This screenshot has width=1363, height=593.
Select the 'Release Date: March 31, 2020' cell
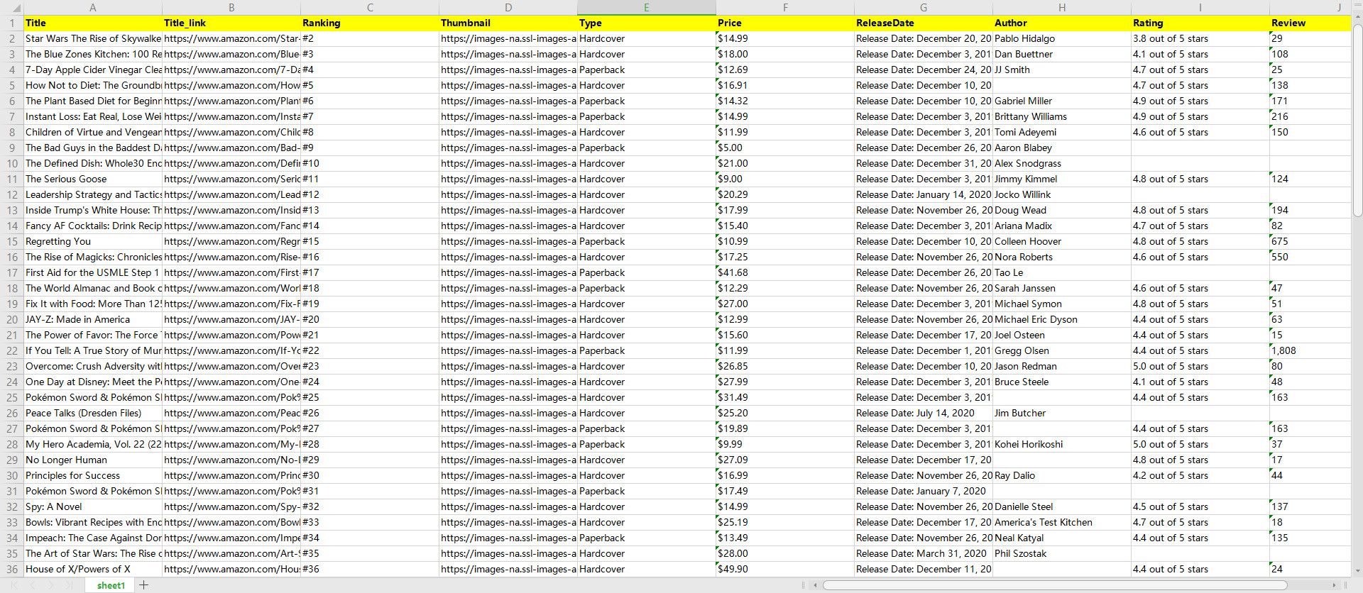point(924,553)
